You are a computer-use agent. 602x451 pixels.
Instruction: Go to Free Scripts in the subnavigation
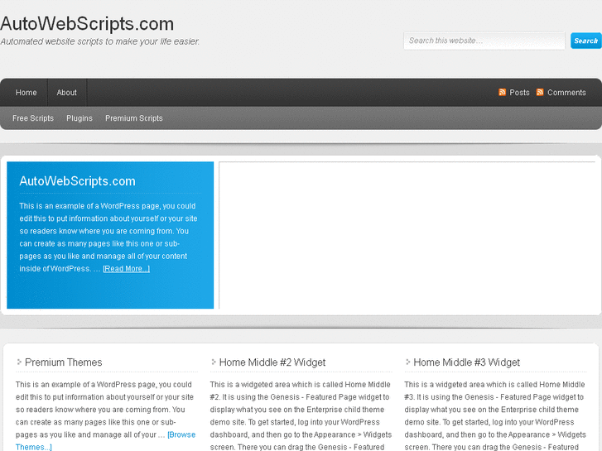tap(33, 118)
